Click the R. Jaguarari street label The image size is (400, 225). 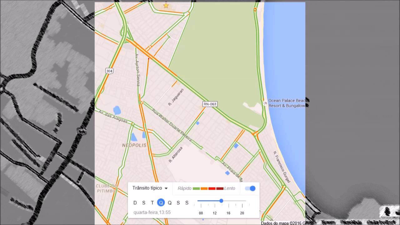point(176,97)
